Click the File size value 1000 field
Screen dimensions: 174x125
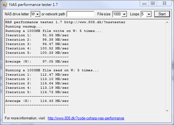[117, 14]
